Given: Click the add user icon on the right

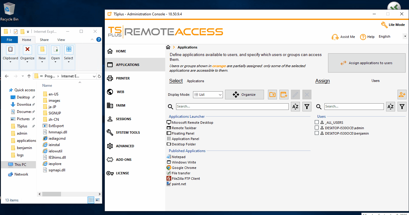Looking at the screenshot, I should pyautogui.click(x=402, y=94).
